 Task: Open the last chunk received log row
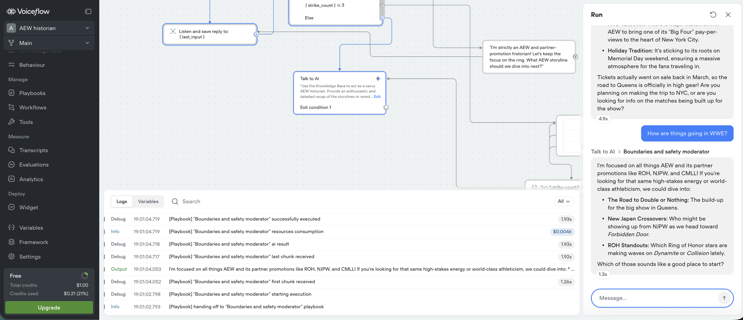(x=342, y=256)
